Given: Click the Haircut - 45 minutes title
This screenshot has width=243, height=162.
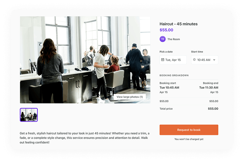Looking at the screenshot, I should pyautogui.click(x=178, y=24).
